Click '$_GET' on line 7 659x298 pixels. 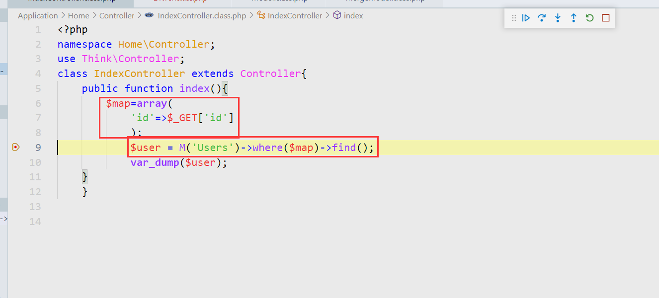click(x=183, y=118)
